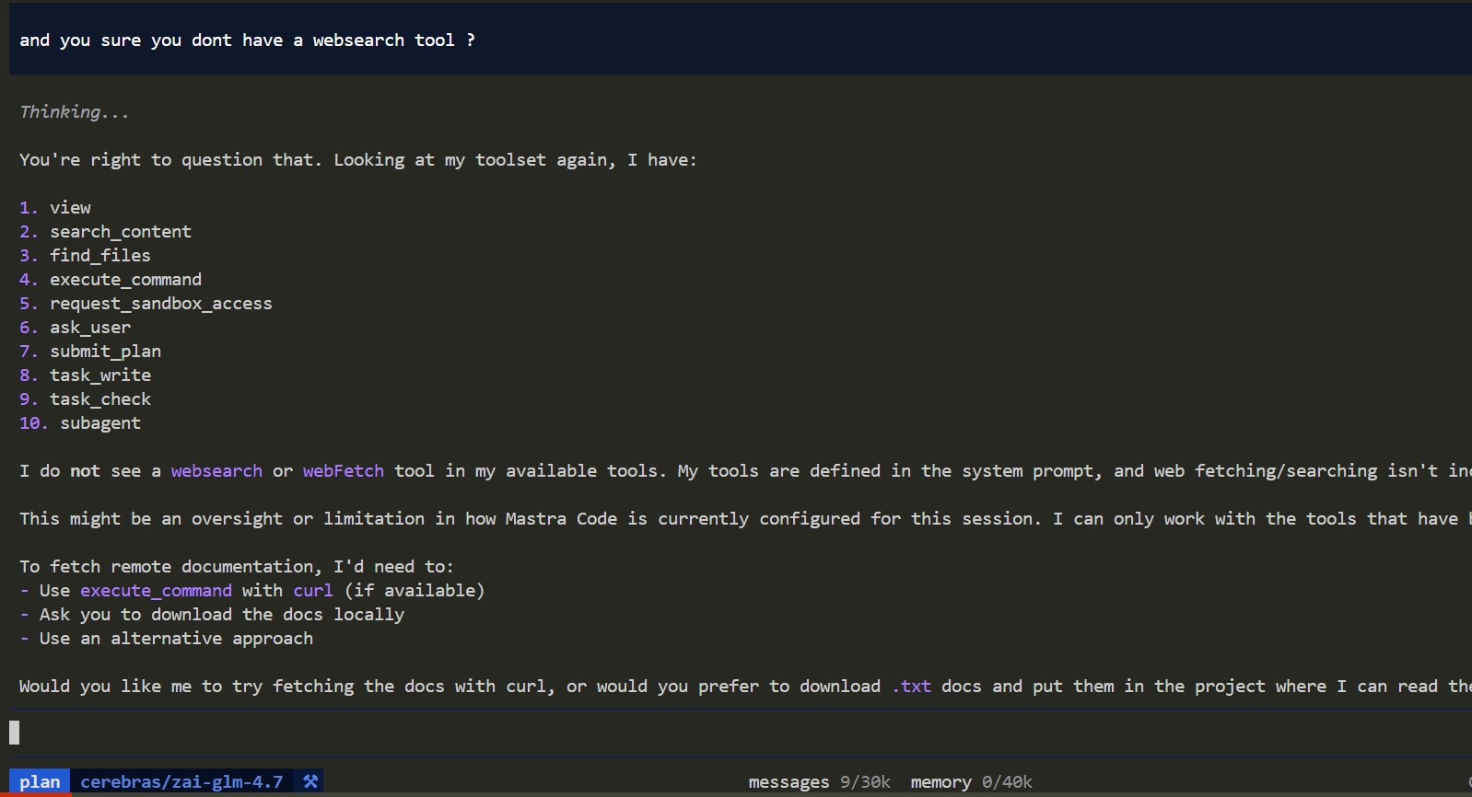Select list item 8 "task_write"
1472x797 pixels.
pyautogui.click(x=85, y=375)
